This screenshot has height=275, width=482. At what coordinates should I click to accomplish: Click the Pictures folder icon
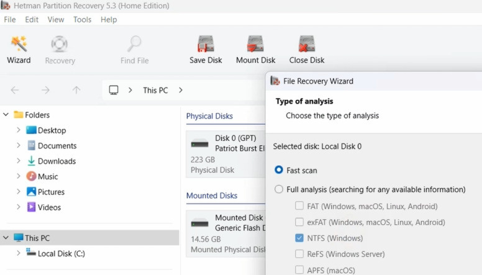point(31,191)
